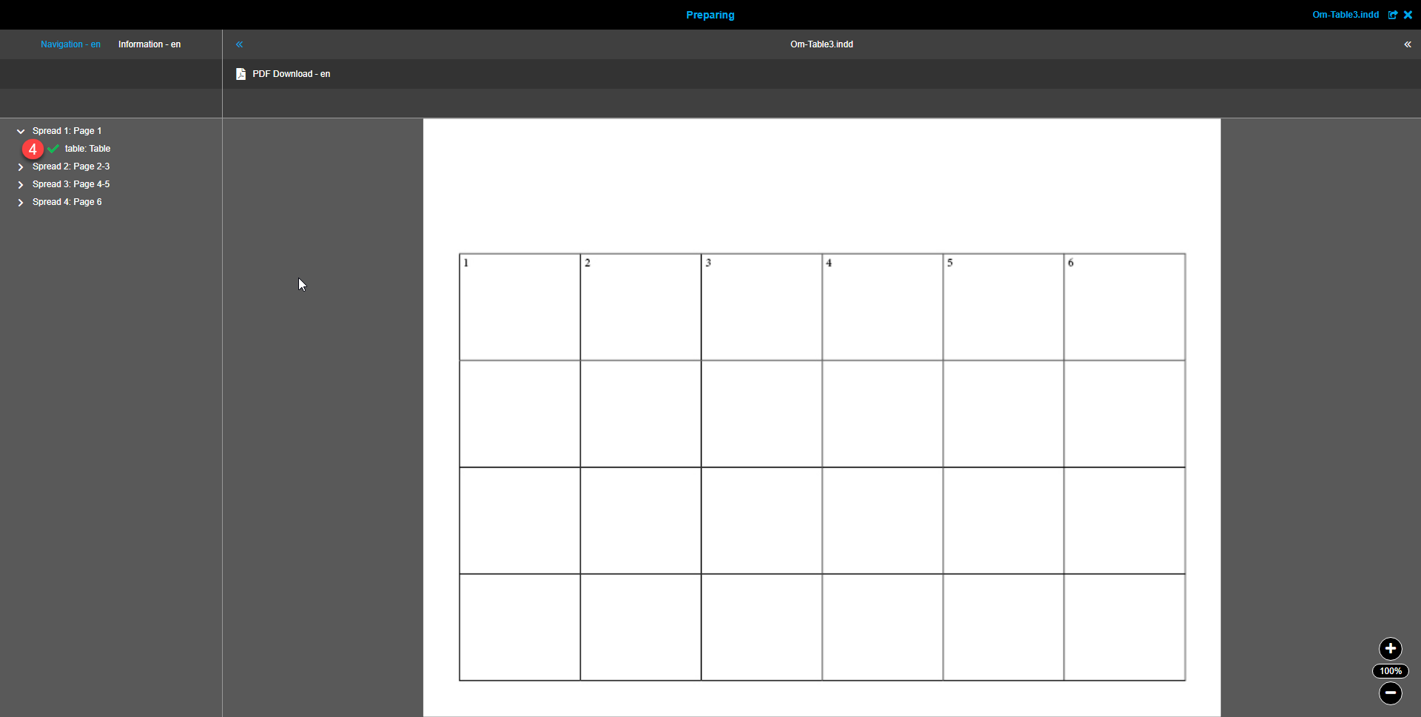Zoom out using the minus icon

coord(1391,694)
